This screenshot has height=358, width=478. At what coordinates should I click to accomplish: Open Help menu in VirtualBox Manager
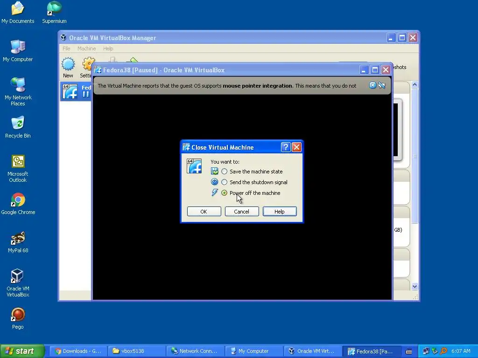(x=108, y=48)
